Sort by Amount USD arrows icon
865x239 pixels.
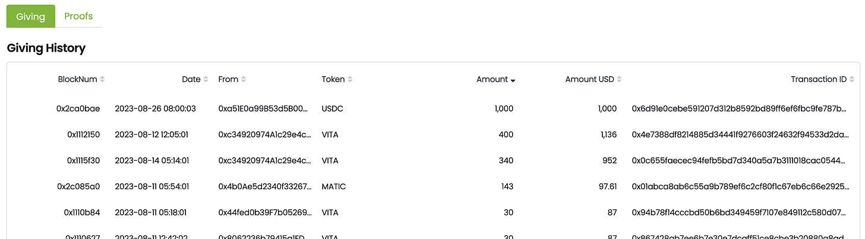click(x=620, y=79)
